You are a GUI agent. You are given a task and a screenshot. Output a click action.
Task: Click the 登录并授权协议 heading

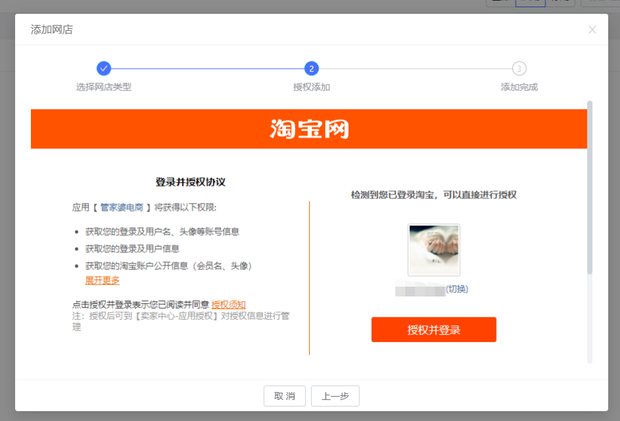tap(190, 182)
